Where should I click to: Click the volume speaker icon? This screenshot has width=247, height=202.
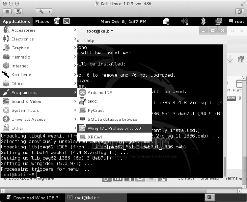click(184, 21)
